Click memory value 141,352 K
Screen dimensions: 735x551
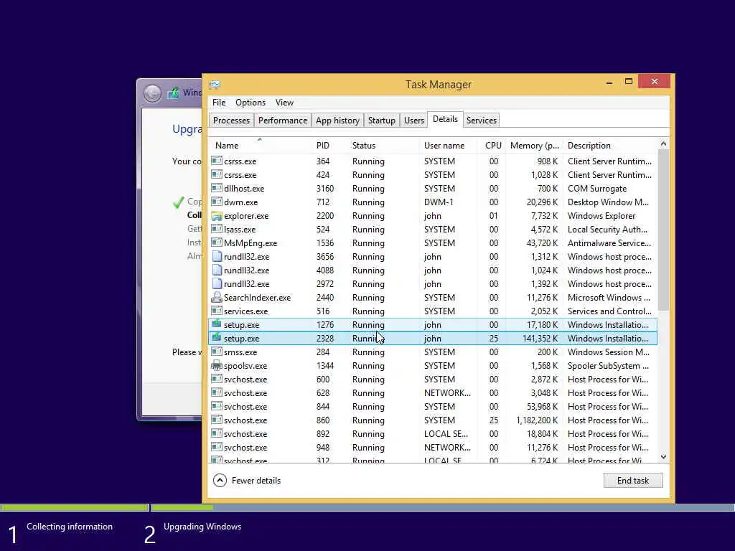(x=540, y=339)
